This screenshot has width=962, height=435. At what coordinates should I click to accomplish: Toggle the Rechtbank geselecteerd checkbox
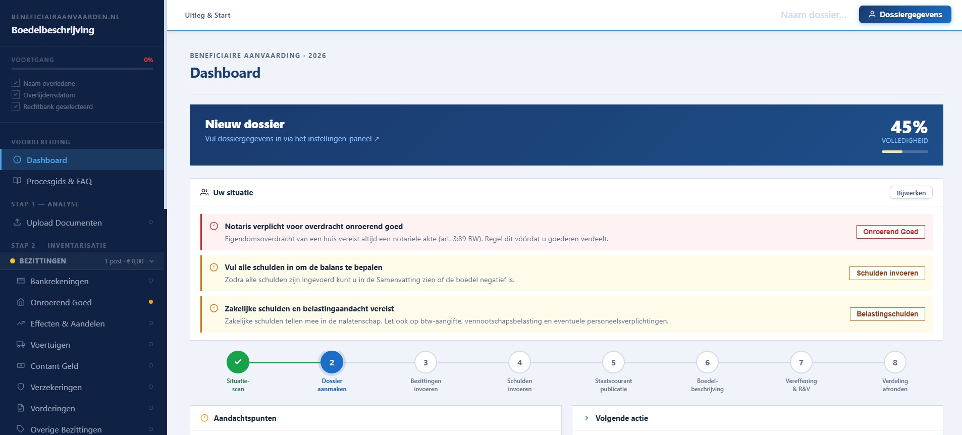[16, 106]
